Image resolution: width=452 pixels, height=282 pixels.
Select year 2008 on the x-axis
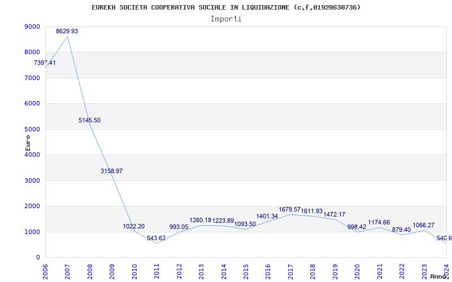pyautogui.click(x=90, y=271)
